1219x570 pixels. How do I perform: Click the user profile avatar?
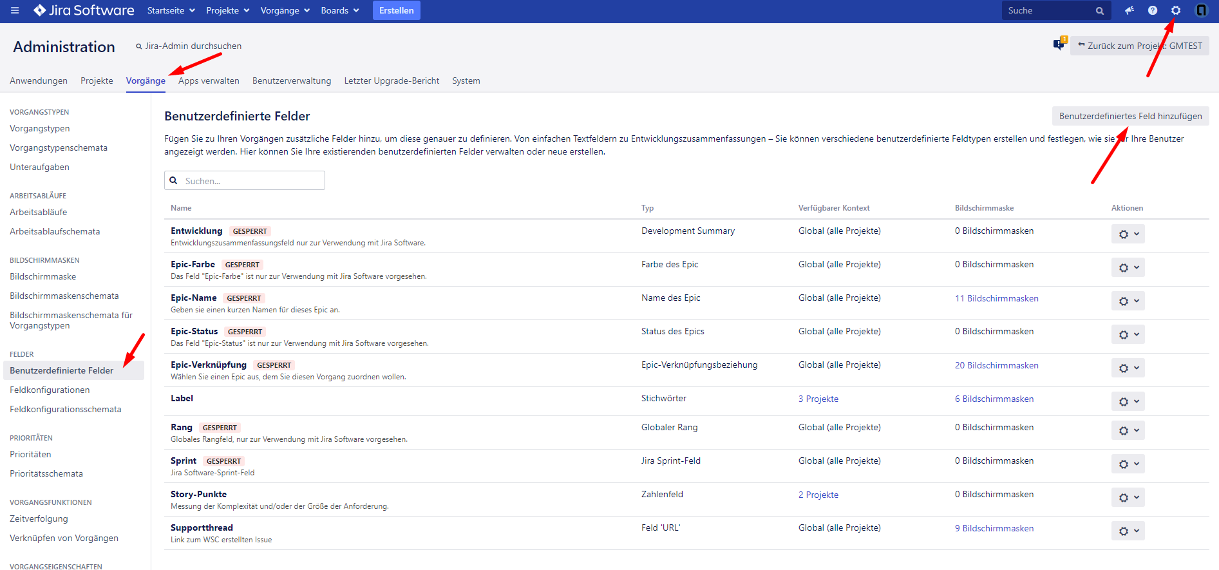(x=1201, y=10)
